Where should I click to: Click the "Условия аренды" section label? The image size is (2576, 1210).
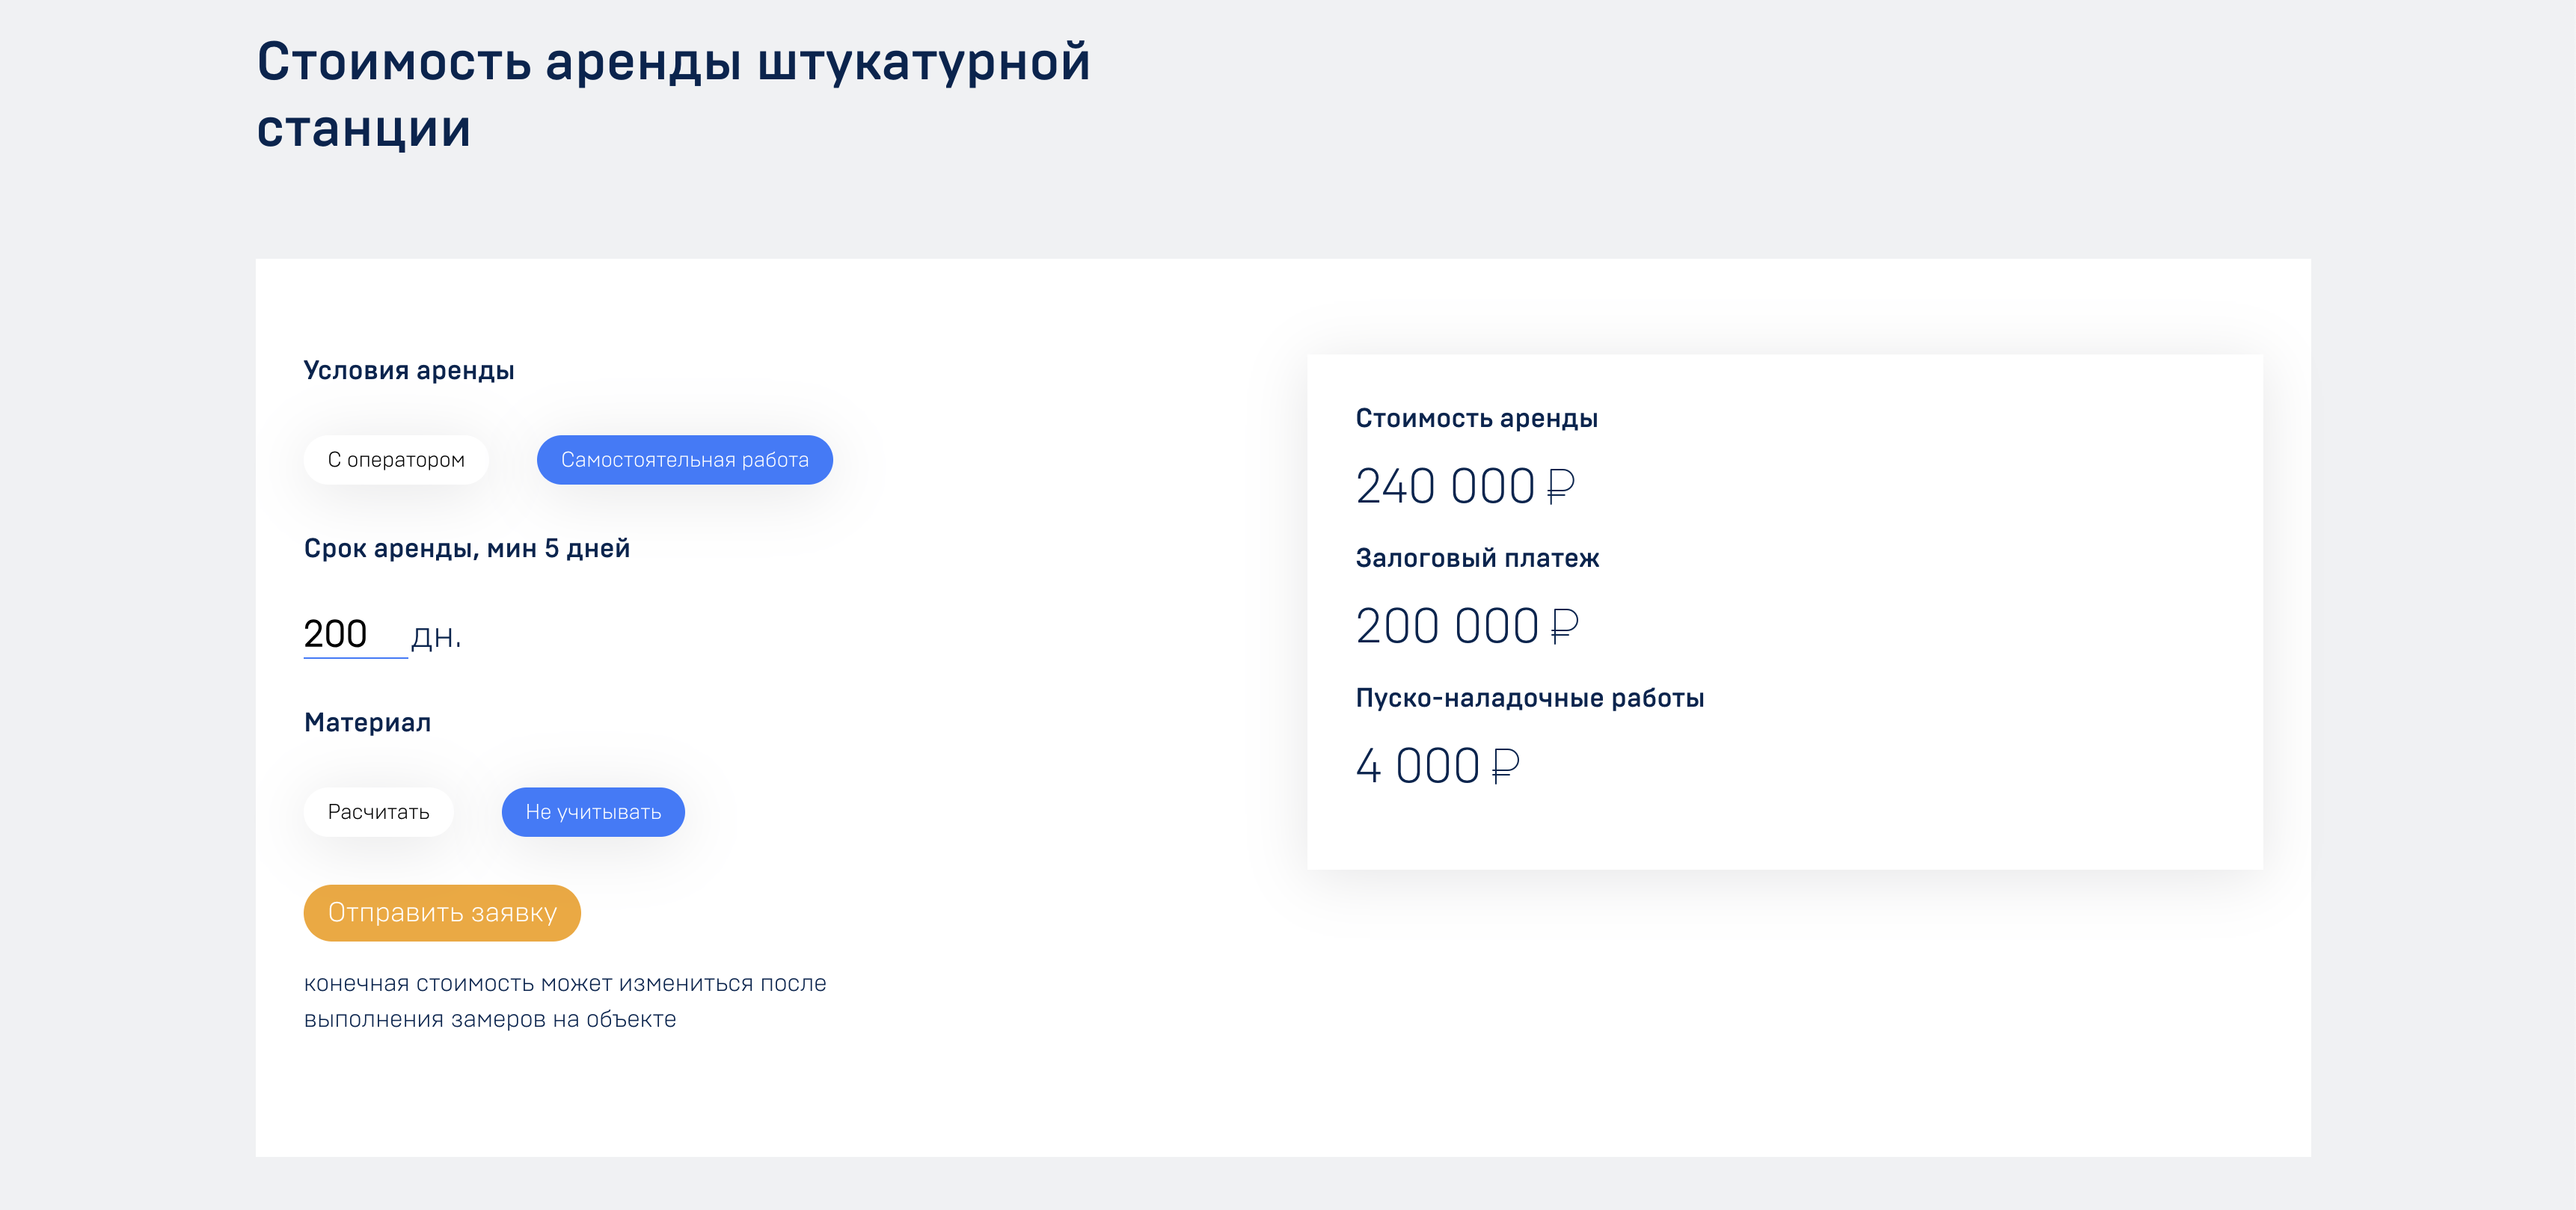pos(409,371)
